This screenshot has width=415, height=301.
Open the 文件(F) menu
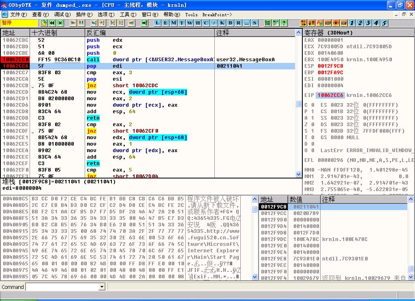click(x=19, y=15)
